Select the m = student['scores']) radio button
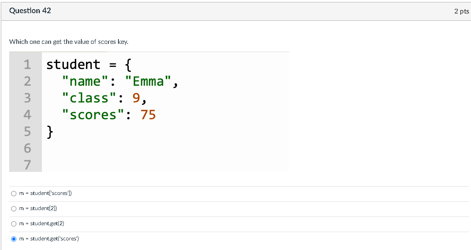This screenshot has height=250, width=471. coord(14,193)
